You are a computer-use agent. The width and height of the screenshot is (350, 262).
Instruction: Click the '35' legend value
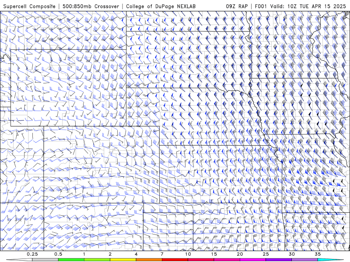[x=318, y=254]
